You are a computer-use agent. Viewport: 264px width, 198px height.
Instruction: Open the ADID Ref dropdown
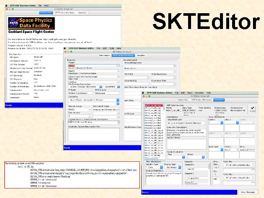(x=137, y=77)
